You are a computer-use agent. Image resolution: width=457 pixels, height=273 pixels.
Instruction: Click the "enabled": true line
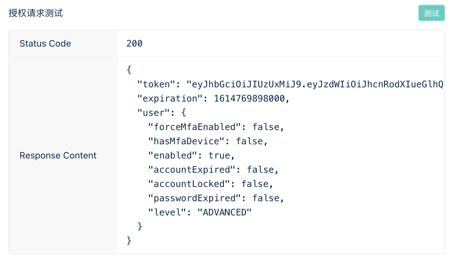(x=191, y=156)
